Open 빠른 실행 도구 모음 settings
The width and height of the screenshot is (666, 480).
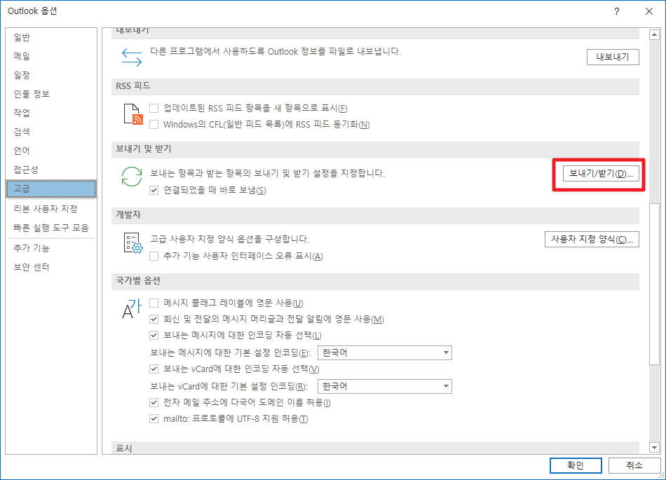point(51,228)
